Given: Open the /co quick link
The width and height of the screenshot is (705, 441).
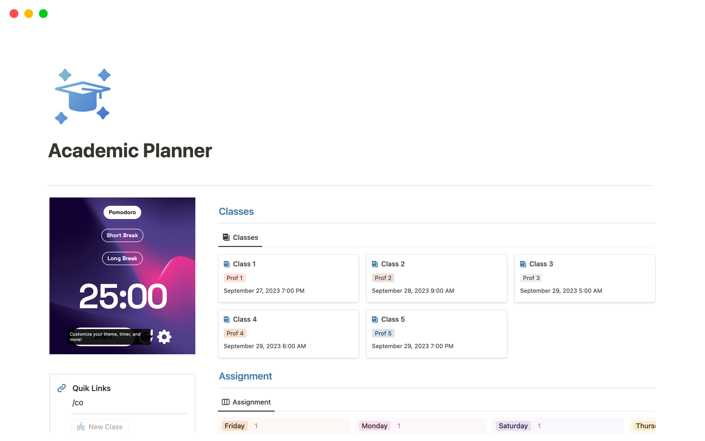Looking at the screenshot, I should [x=78, y=402].
